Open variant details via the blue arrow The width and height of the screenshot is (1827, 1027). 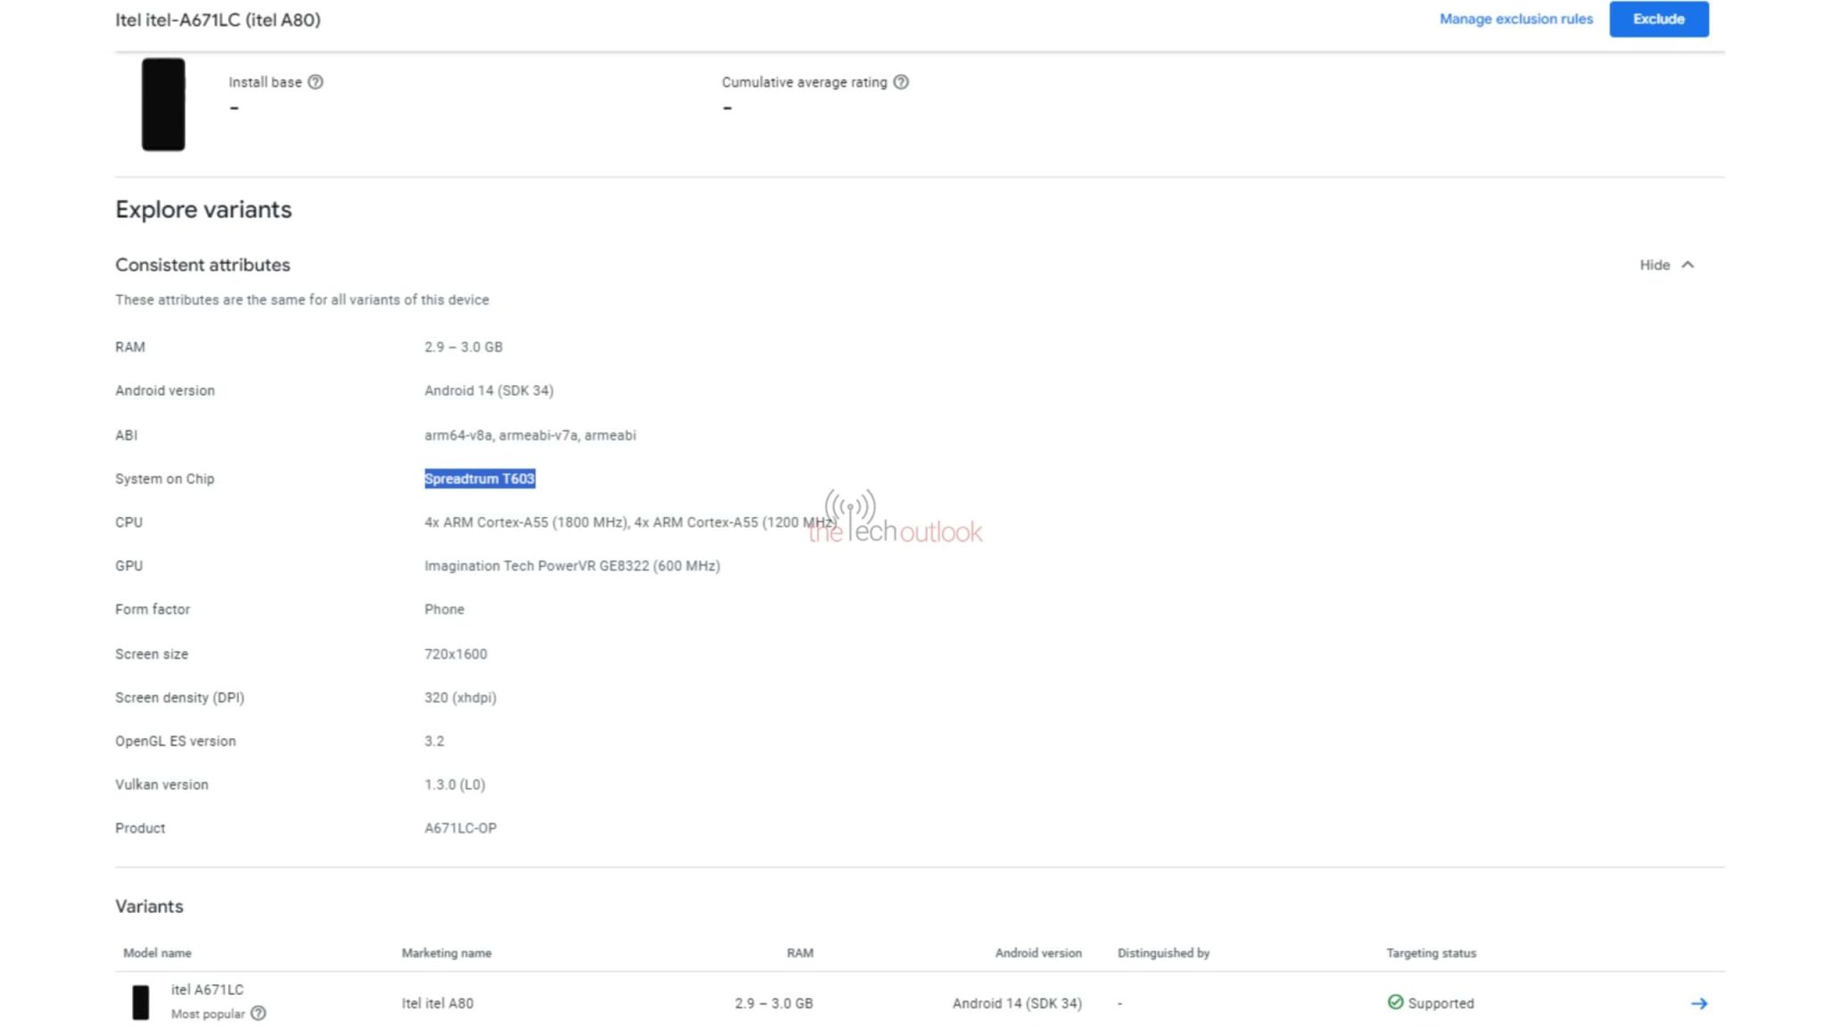[x=1701, y=1003]
